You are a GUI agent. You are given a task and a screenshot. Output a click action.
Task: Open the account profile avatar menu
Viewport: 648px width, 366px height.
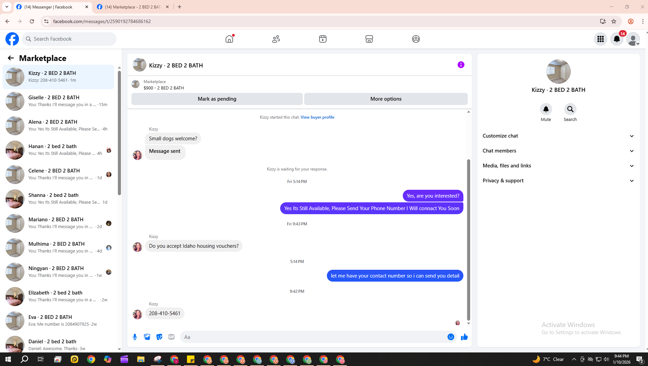coord(633,39)
